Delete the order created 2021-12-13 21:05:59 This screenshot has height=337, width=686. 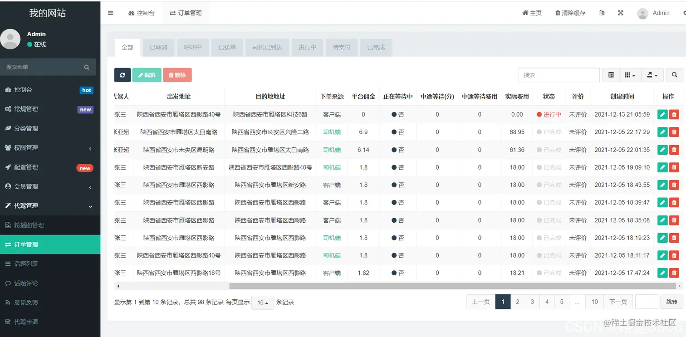674,115
